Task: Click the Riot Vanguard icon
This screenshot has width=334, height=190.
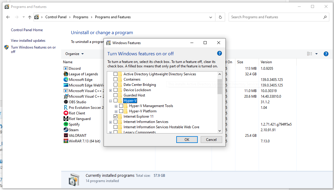Action: coord(66,119)
